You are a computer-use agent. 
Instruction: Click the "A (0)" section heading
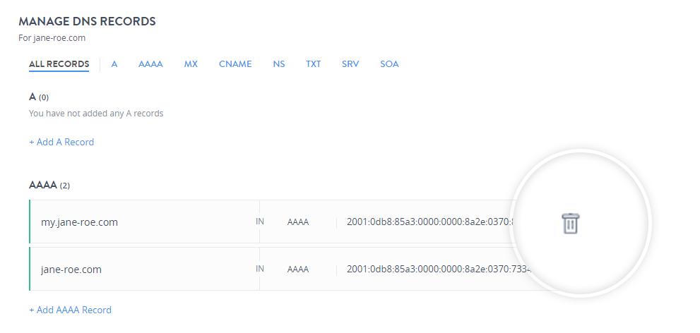38,97
